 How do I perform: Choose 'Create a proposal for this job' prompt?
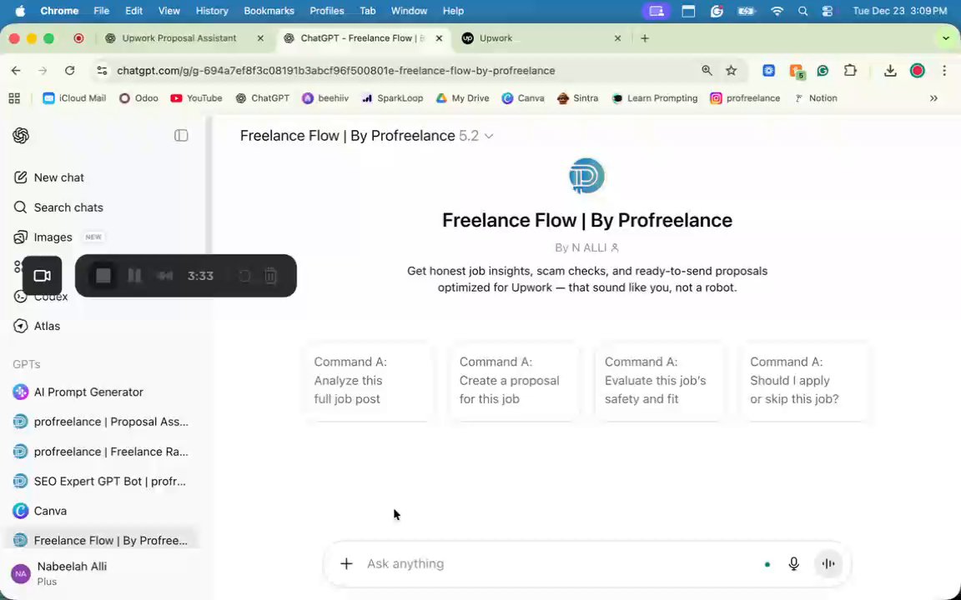[x=514, y=381]
